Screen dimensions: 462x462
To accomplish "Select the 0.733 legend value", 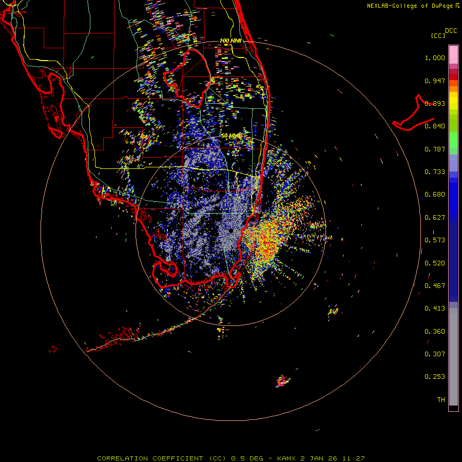I will click(435, 172).
